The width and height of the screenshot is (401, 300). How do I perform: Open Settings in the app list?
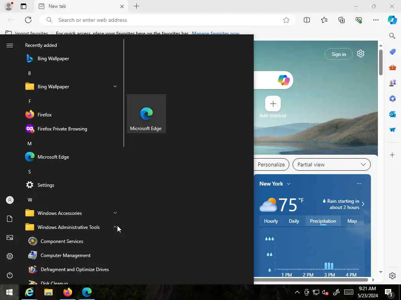pyautogui.click(x=72, y=185)
